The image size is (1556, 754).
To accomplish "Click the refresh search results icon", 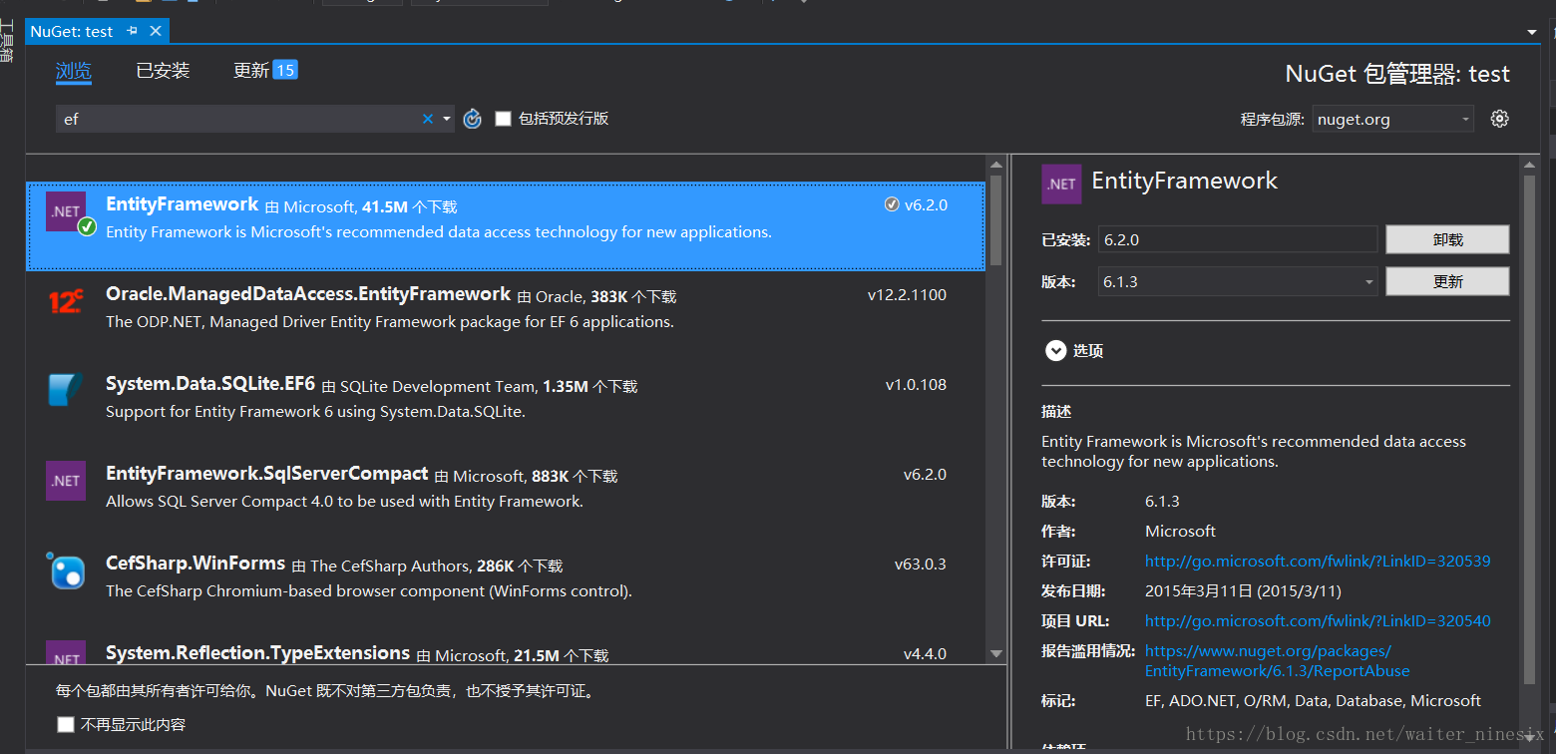I will 473,119.
